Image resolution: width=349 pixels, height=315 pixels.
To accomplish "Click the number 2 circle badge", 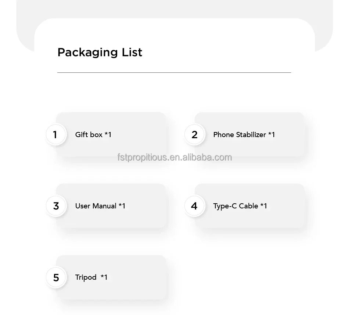I will coord(194,135).
